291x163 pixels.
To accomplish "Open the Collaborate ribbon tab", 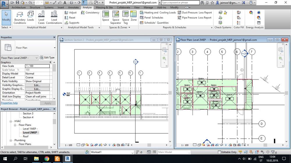I will tap(124, 7).
